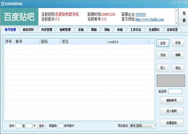The height and width of the screenshot is (134, 188).
Task: Click info panel scroll up arrow
Action: 176,10
